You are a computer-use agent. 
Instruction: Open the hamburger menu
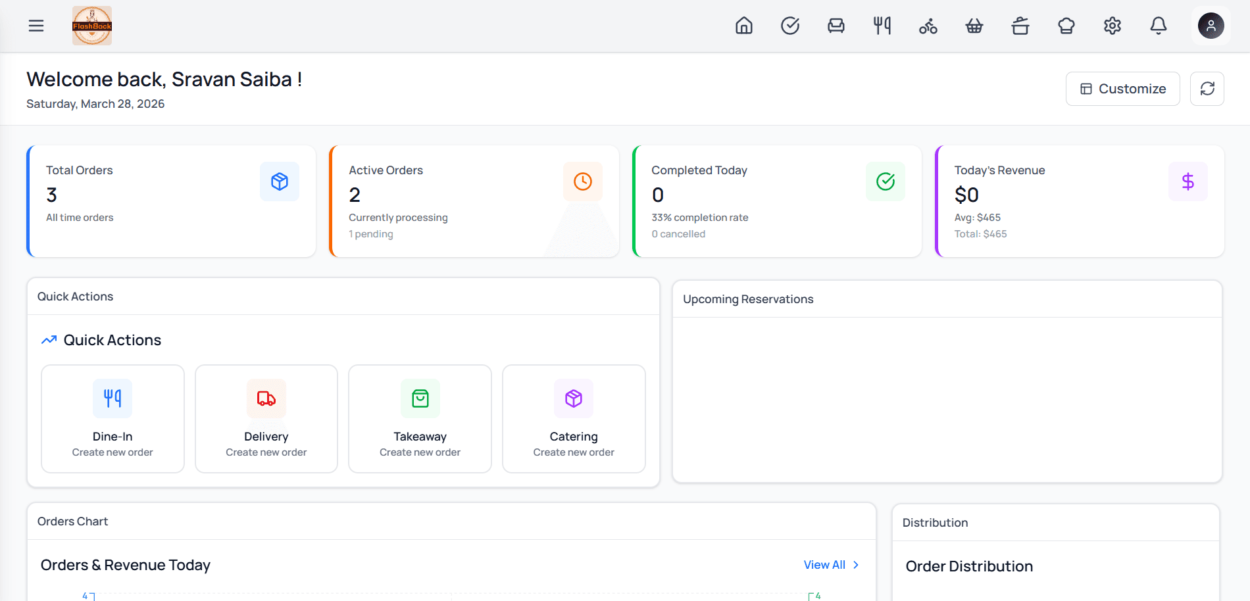coord(36,26)
